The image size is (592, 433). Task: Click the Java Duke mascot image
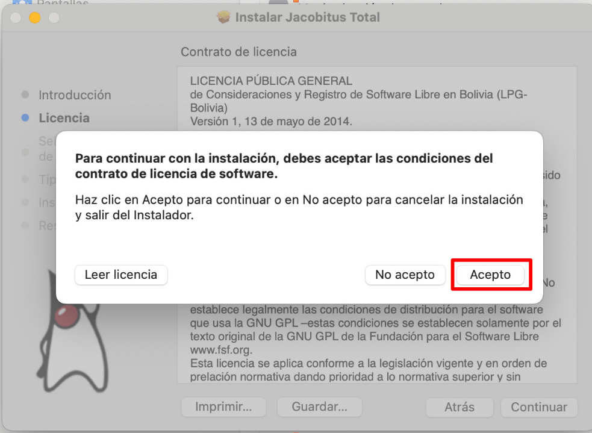[72, 337]
